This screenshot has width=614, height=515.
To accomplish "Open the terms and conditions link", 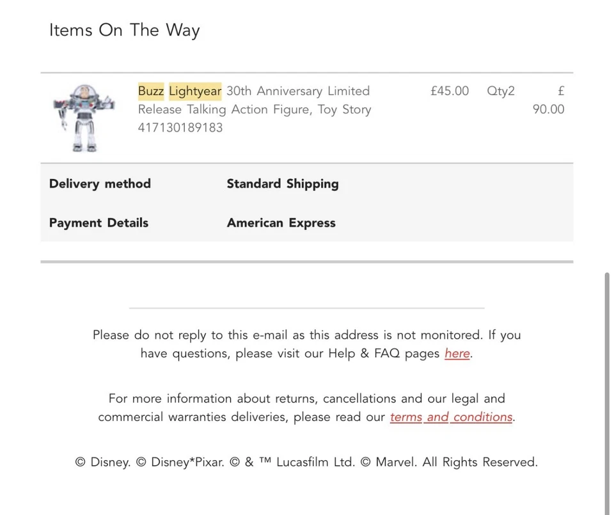I will 451,417.
